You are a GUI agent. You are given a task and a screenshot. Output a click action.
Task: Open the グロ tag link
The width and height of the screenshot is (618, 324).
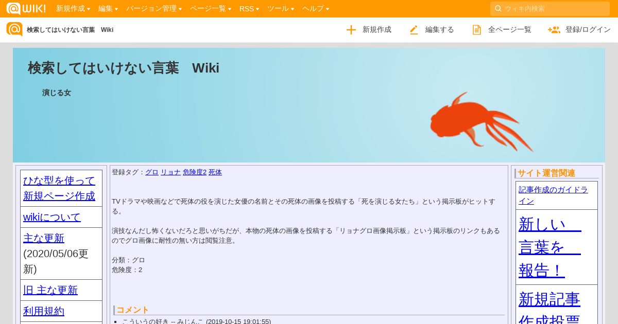click(x=152, y=172)
